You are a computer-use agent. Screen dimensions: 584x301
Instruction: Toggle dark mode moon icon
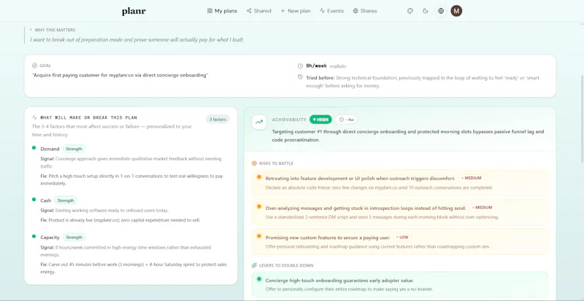(426, 11)
